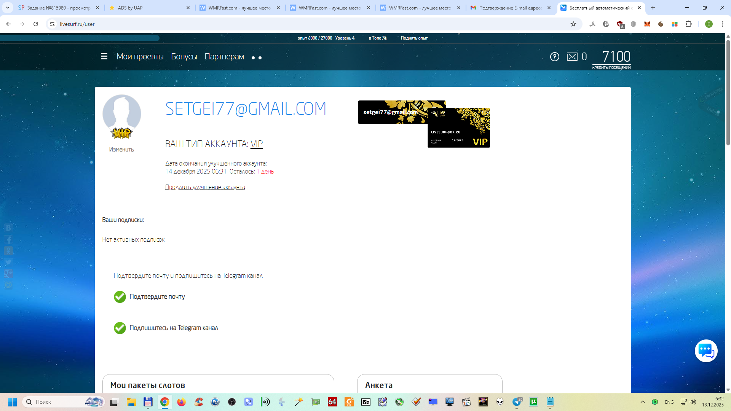Image resolution: width=731 pixels, height=411 pixels.
Task: Bookmark page with star icon
Action: click(x=573, y=24)
